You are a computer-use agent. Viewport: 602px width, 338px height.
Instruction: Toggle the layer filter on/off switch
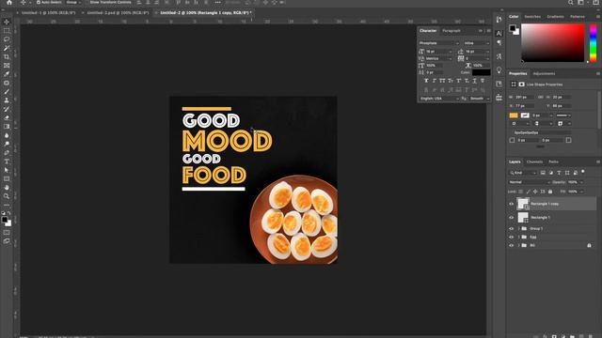tap(583, 172)
